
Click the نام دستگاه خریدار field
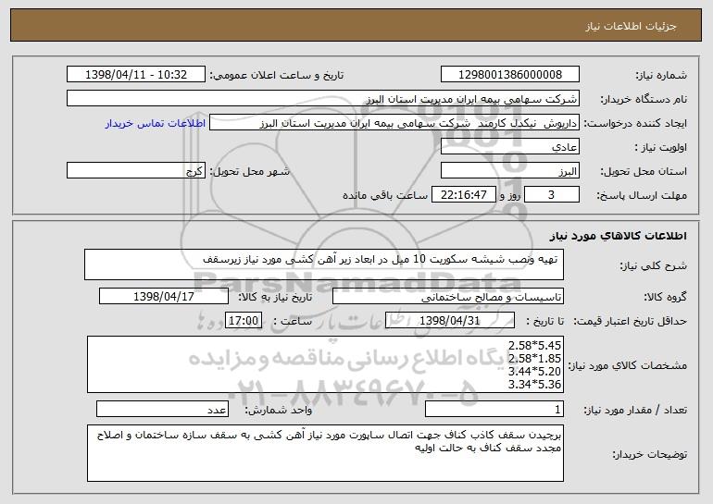click(x=323, y=98)
